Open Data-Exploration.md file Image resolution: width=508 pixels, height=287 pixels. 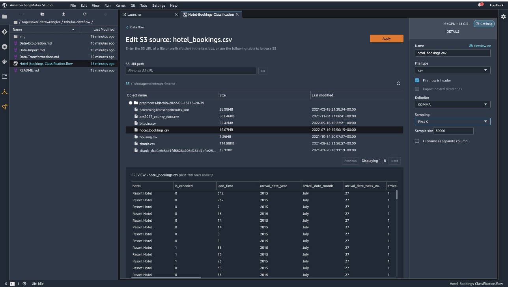pos(64,43)
